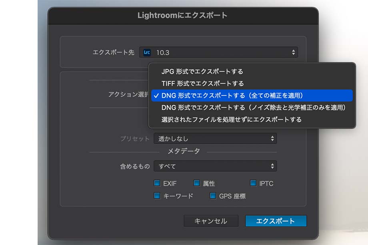Select DNG 形式でエクスポートする（全ての補正を適用）
This screenshot has height=245, width=368.
(x=252, y=96)
